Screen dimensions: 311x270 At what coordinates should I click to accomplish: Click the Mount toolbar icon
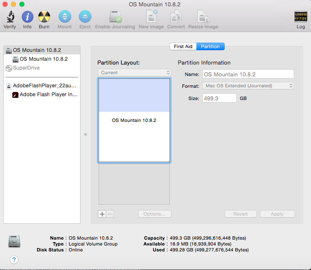click(x=64, y=16)
